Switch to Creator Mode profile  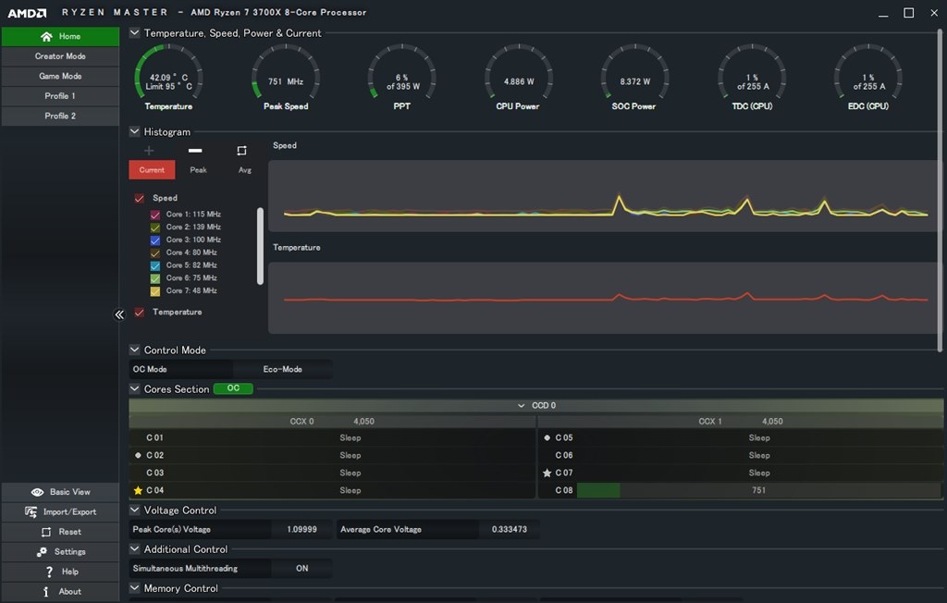pyautogui.click(x=60, y=56)
